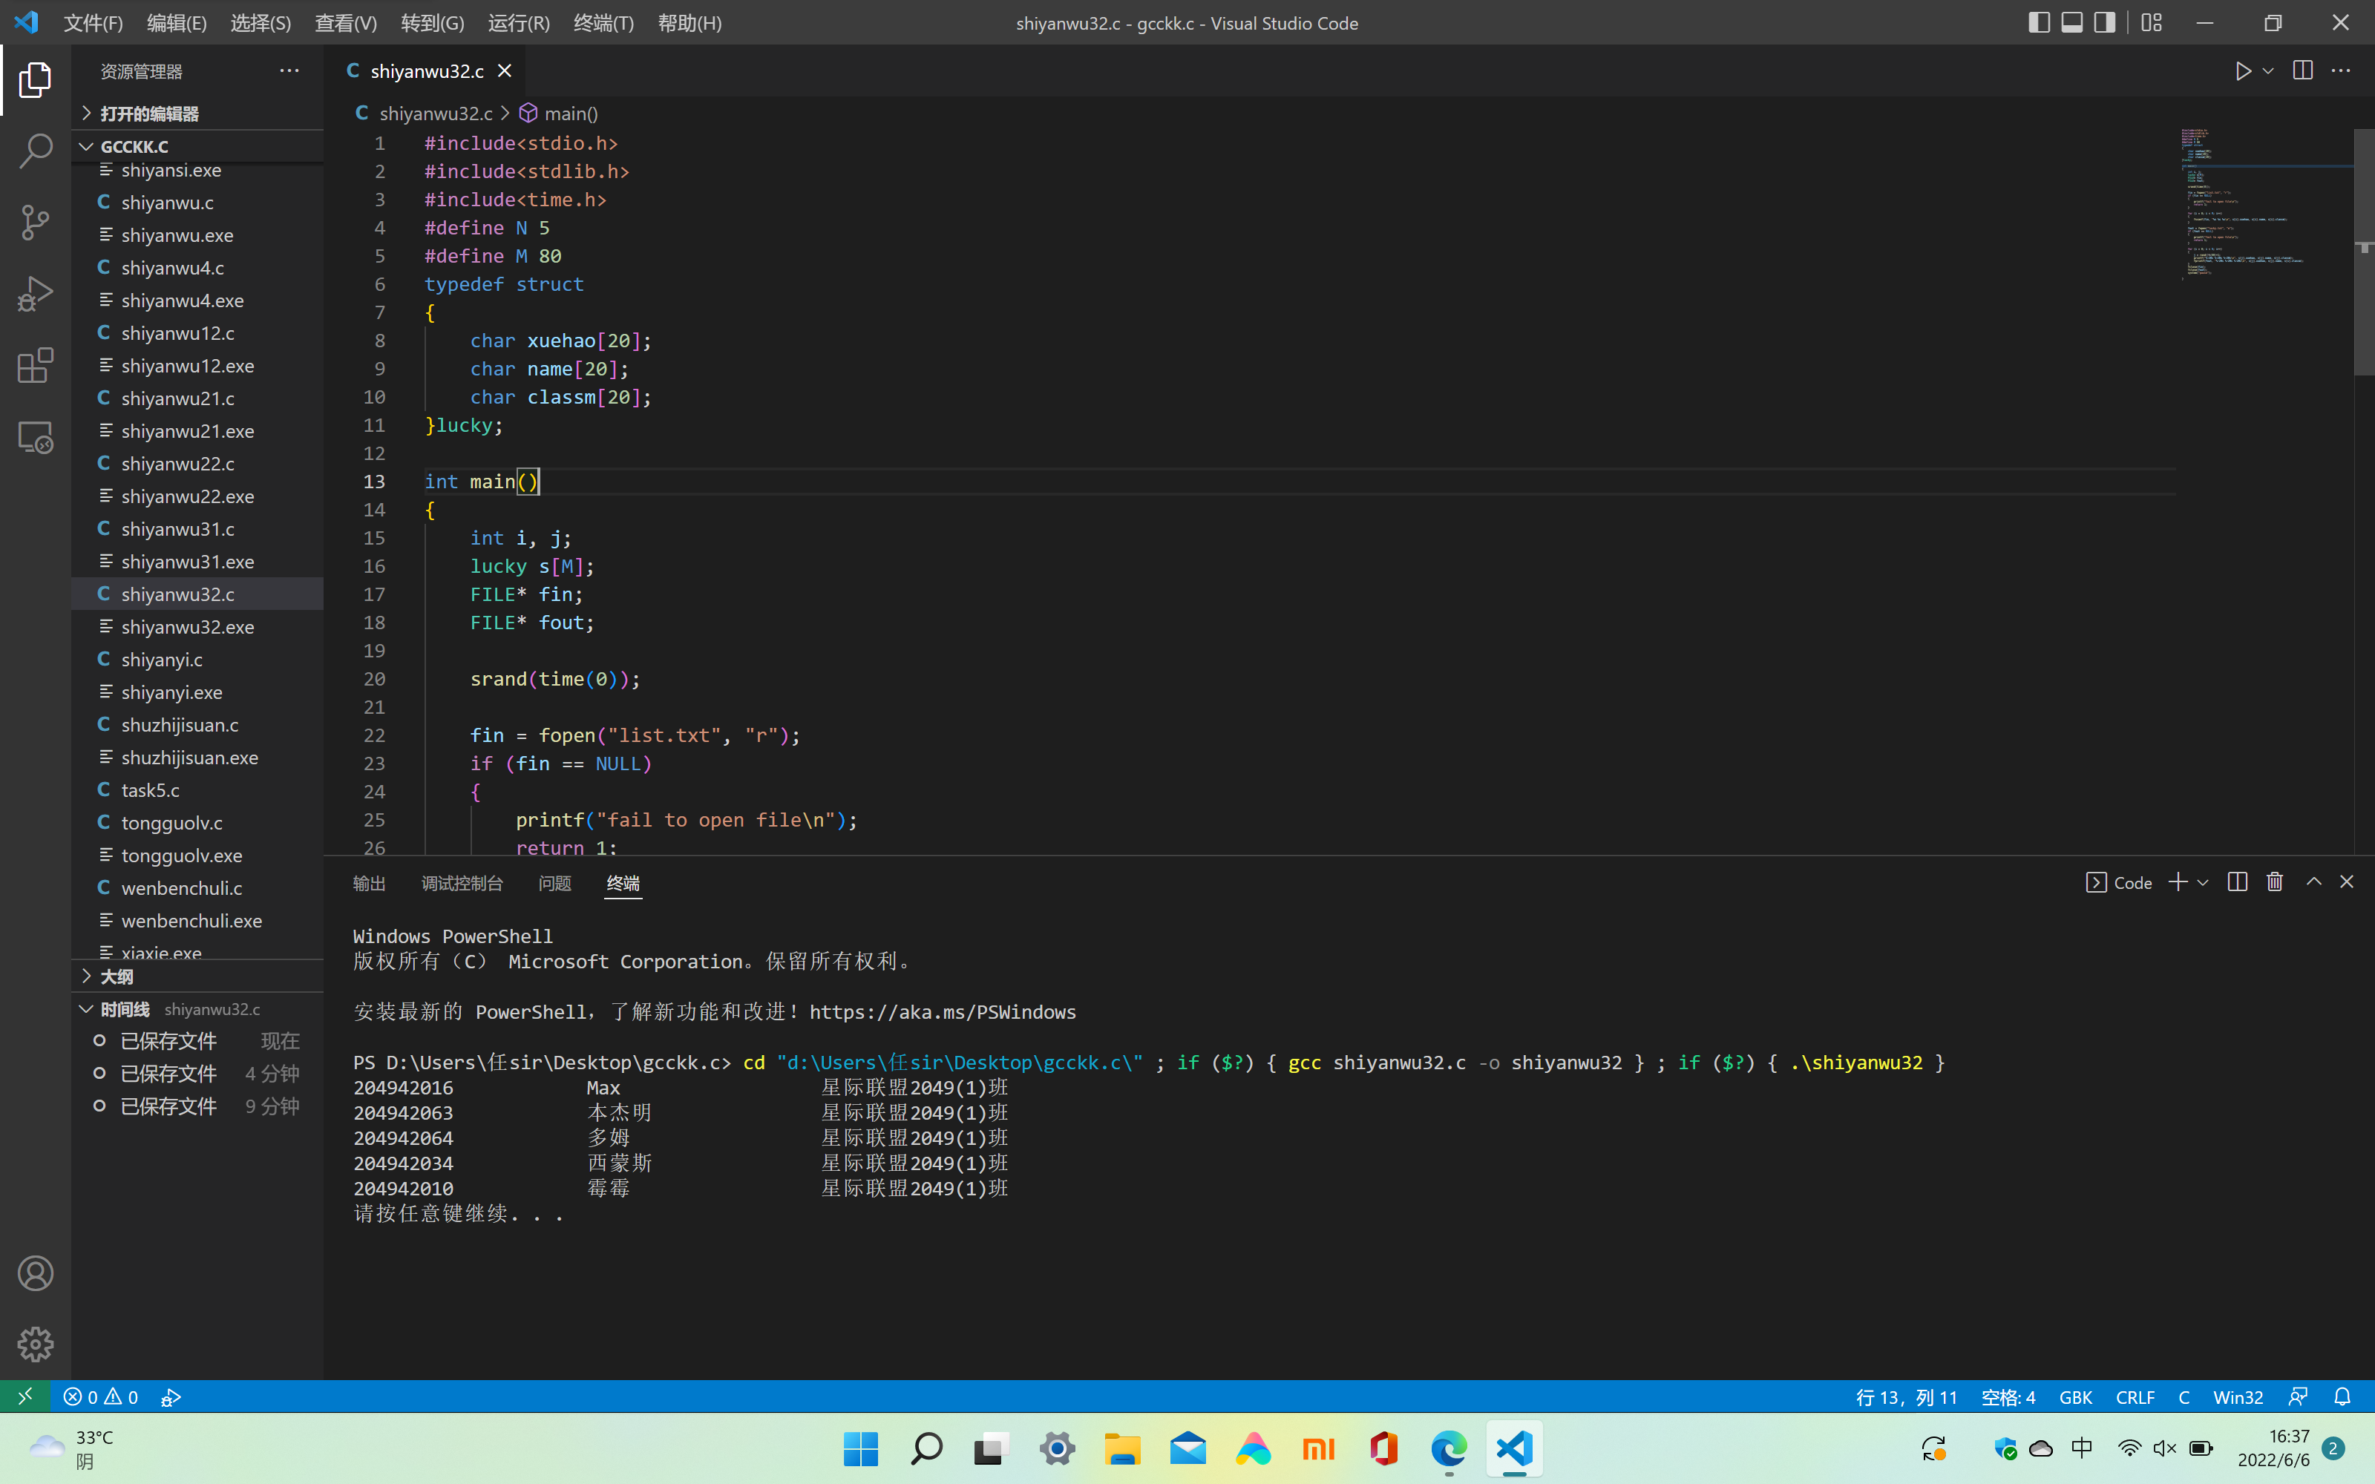Customize layout icon in title bar
This screenshot has width=2375, height=1484.
pos(2152,22)
